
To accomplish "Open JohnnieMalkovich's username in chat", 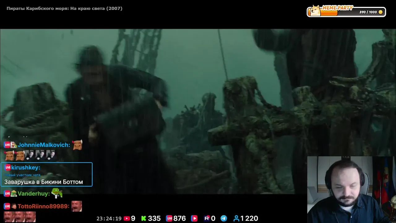I will click(44, 145).
